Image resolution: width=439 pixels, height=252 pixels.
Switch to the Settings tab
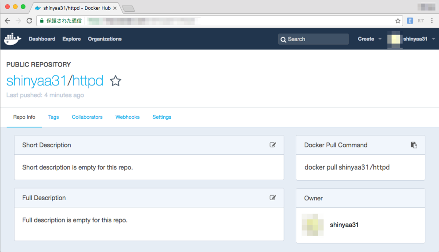tap(162, 117)
